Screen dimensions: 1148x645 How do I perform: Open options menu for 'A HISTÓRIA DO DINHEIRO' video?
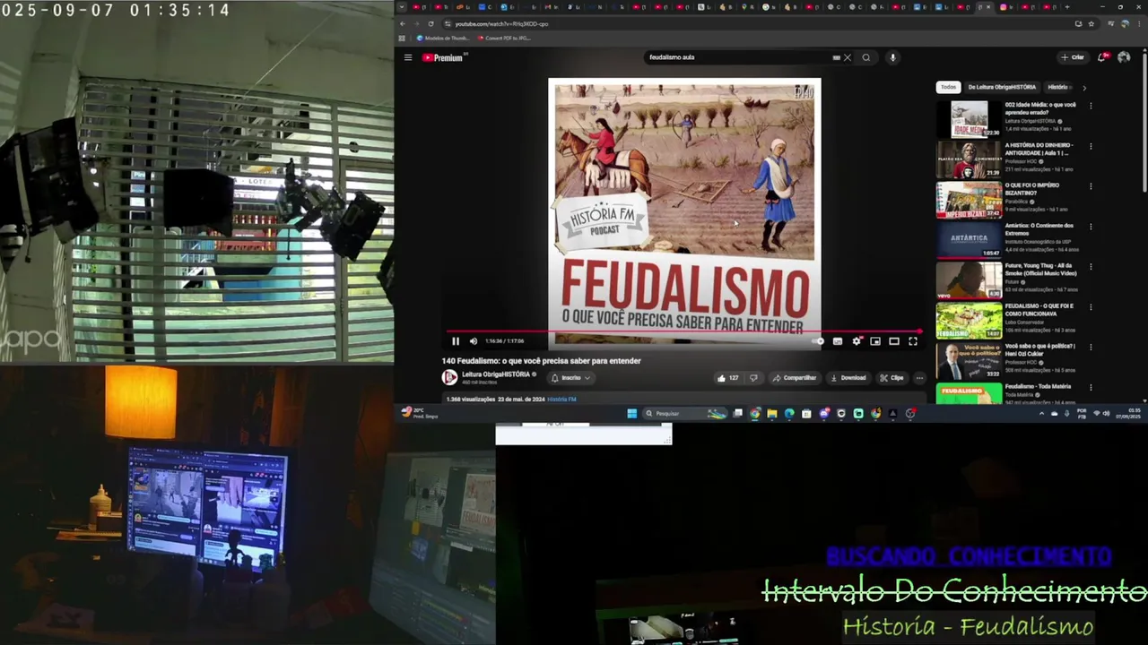click(x=1091, y=146)
